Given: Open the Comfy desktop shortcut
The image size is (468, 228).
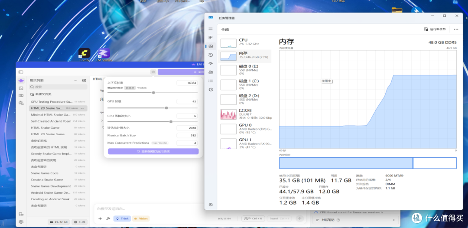Looking at the screenshot, I should 84,54.
